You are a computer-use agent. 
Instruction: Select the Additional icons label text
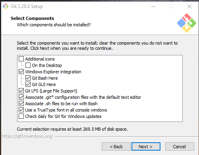coord(40,59)
